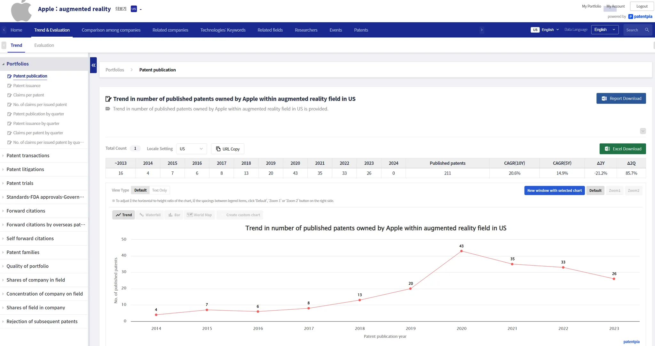The image size is (655, 346).
Task: Collapse the sidebar with double-chevron icon
Action: pos(93,65)
